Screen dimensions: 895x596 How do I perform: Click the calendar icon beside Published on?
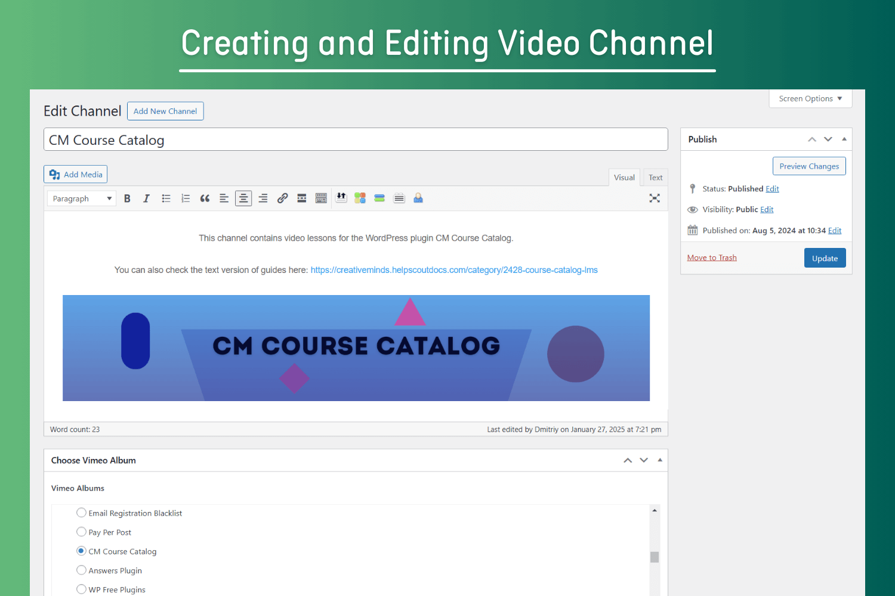point(693,230)
